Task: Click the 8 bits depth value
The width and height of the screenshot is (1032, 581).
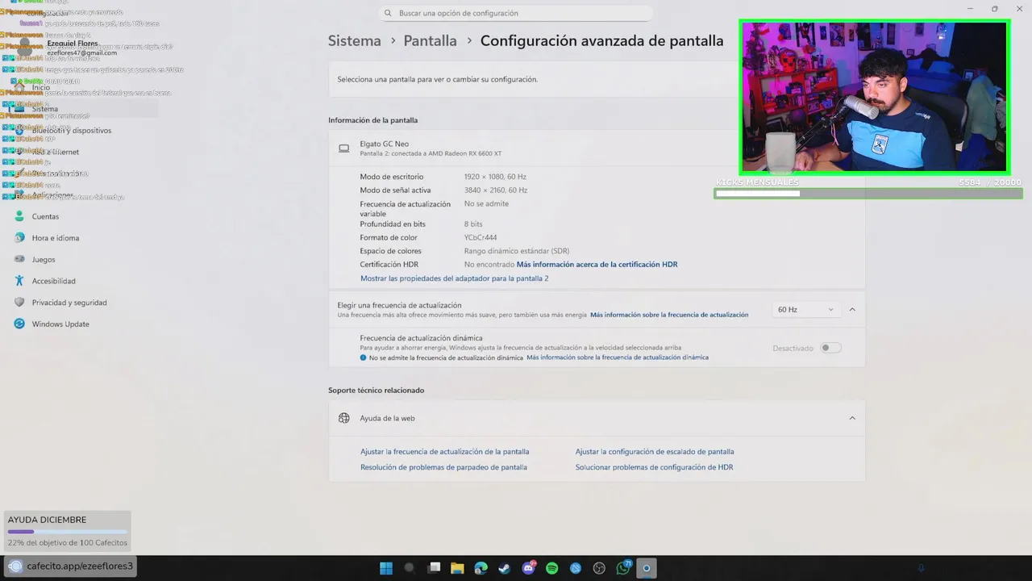Action: click(473, 224)
